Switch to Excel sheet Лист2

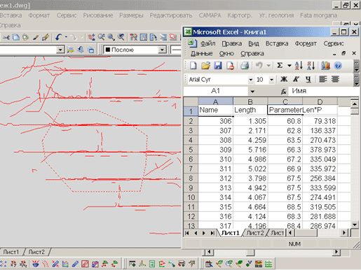click(255, 233)
